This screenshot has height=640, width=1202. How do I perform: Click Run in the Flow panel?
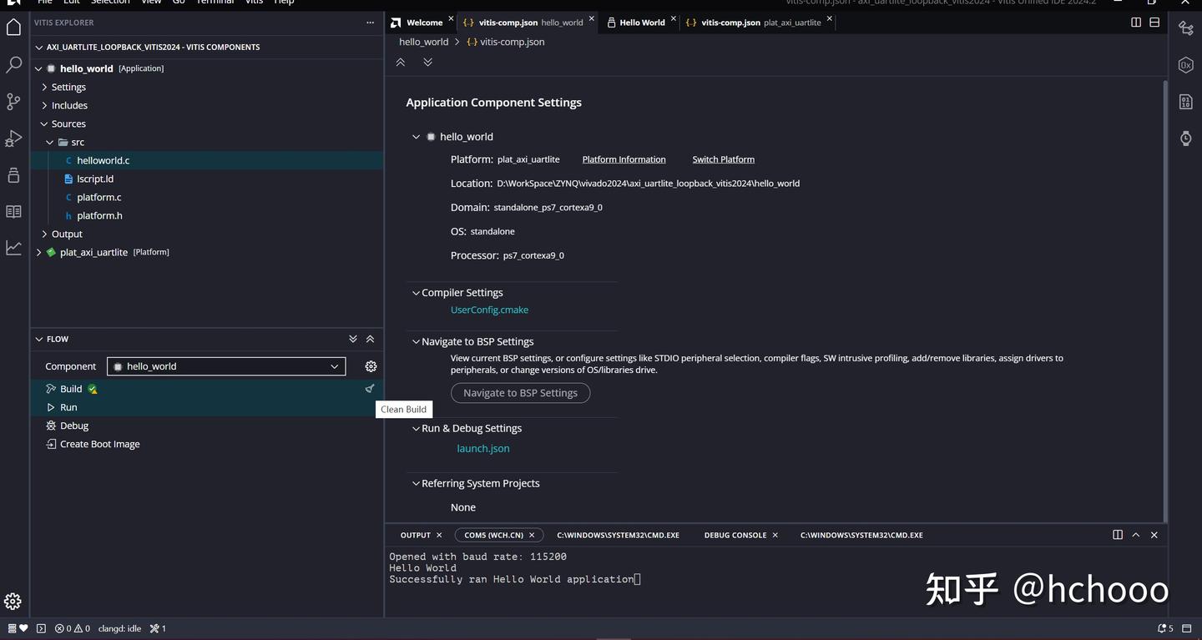pyautogui.click(x=68, y=407)
